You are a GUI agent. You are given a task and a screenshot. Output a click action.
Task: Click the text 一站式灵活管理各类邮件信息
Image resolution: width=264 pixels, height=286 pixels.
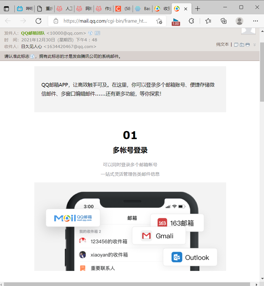tap(130, 174)
